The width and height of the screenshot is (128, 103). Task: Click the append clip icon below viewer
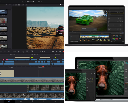[x=27, y=52]
